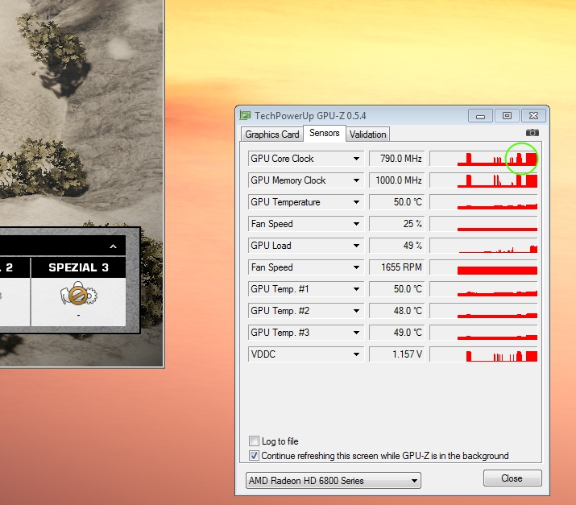576x505 pixels.
Task: Click the 1655 RPM fan speed value
Action: 397,267
